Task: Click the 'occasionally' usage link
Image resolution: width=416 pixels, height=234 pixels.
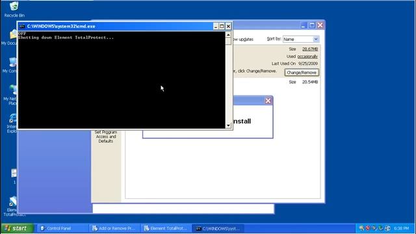Action: point(307,57)
